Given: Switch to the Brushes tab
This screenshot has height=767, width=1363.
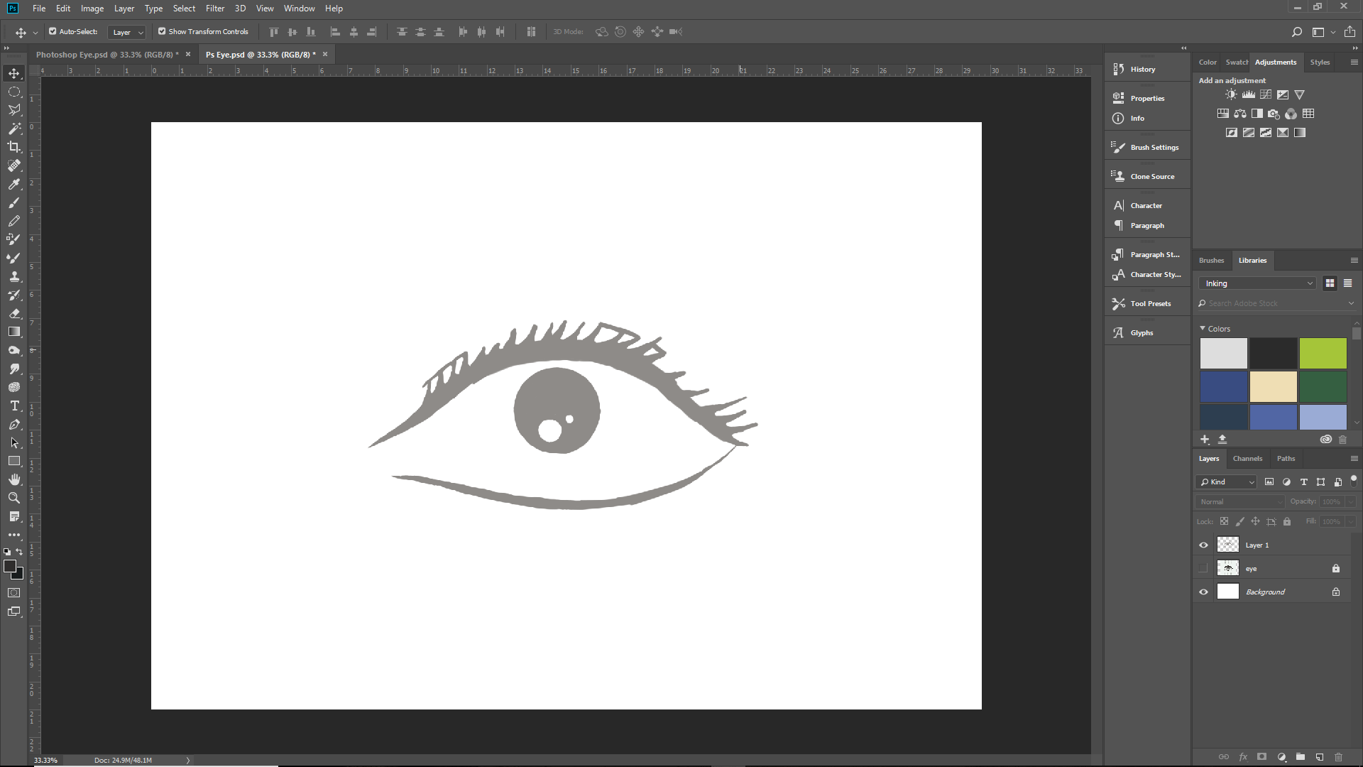Looking at the screenshot, I should pyautogui.click(x=1211, y=261).
